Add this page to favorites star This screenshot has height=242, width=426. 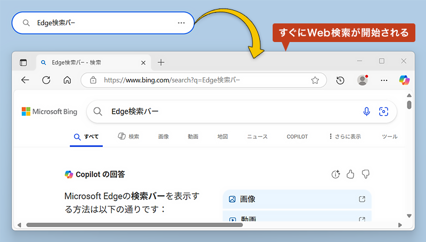point(315,80)
